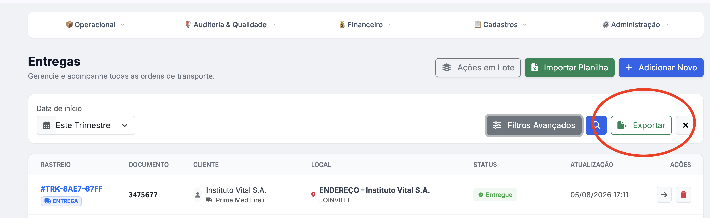Viewport: 710px width, 218px height.
Task: Open the Administração menu
Action: pyautogui.click(x=635, y=25)
